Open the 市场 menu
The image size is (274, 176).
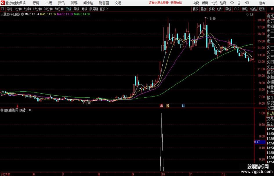tap(49, 3)
